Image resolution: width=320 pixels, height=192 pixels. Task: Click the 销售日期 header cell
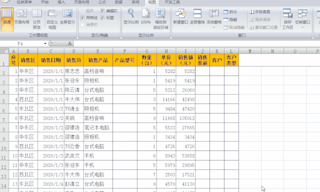tap(51, 60)
